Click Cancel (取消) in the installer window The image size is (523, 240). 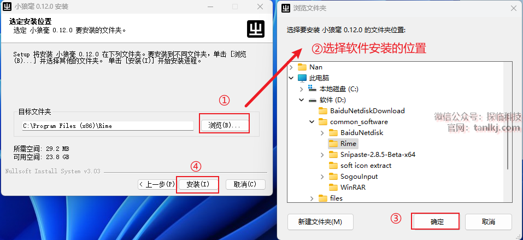tap(245, 184)
